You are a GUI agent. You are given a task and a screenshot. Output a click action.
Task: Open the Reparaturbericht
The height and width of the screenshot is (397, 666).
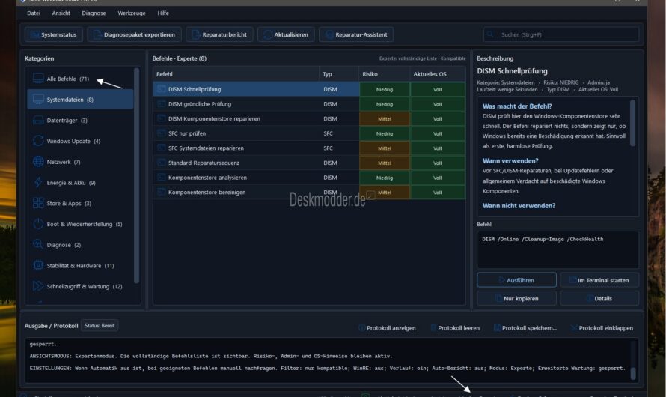pos(219,34)
